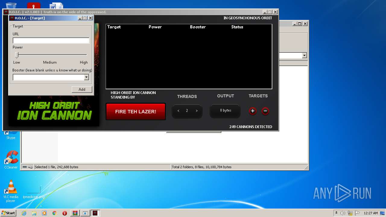Launch Opera from the taskbar
Image resolution: width=386 pixels, height=217 pixels.
65,213
